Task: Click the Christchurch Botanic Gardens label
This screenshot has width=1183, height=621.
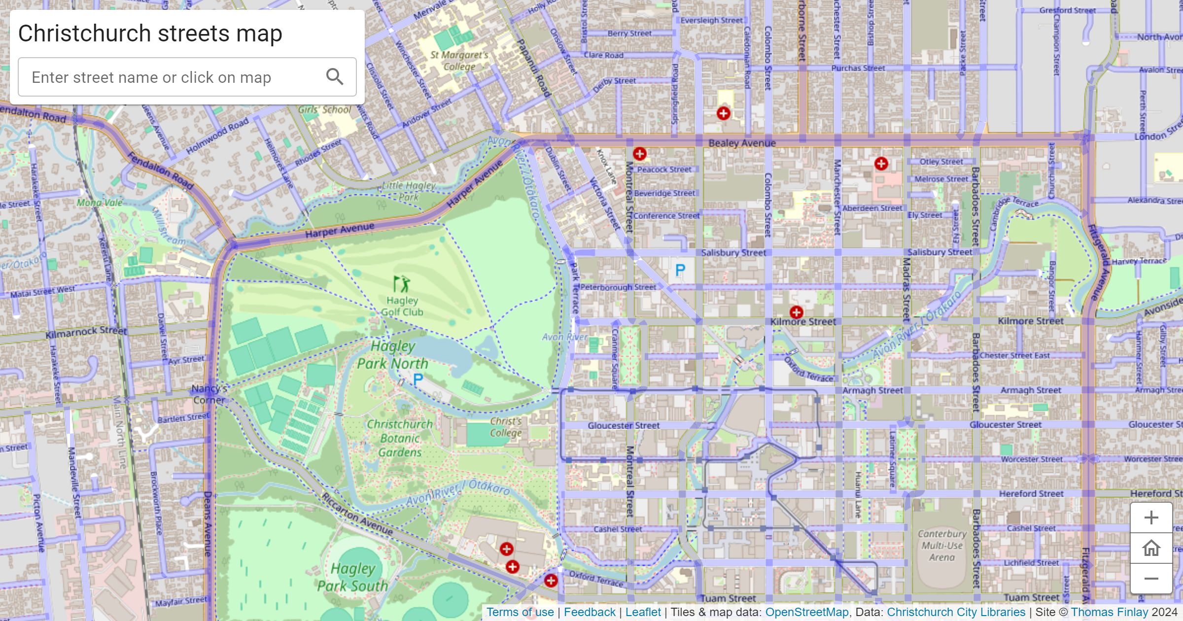Action: (400, 438)
